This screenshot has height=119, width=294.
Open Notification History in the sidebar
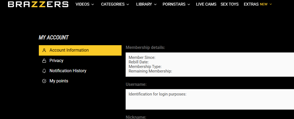pos(68,71)
